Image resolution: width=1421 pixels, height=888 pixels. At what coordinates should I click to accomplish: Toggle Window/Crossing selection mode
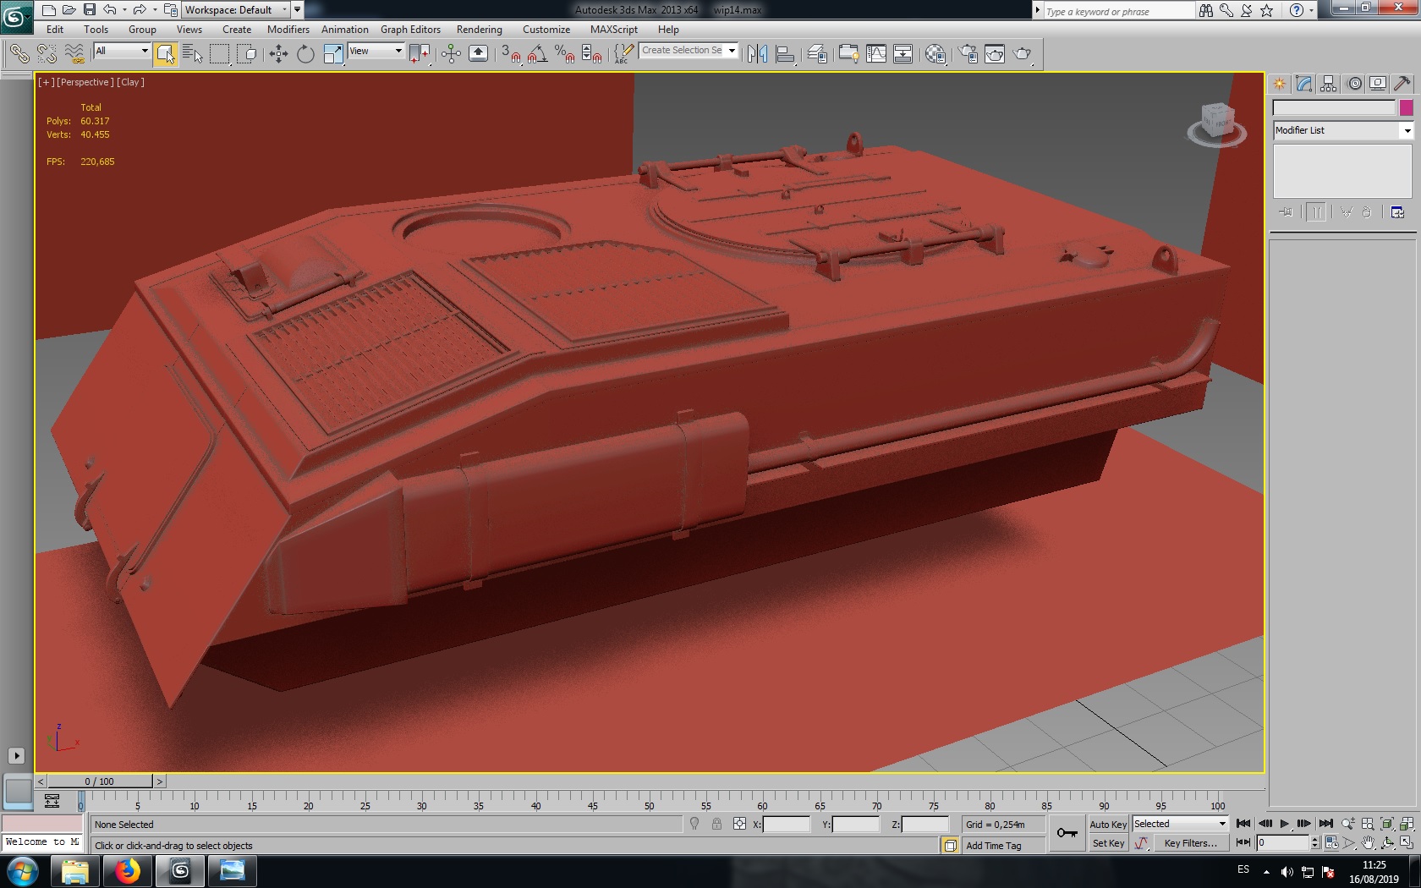247,54
